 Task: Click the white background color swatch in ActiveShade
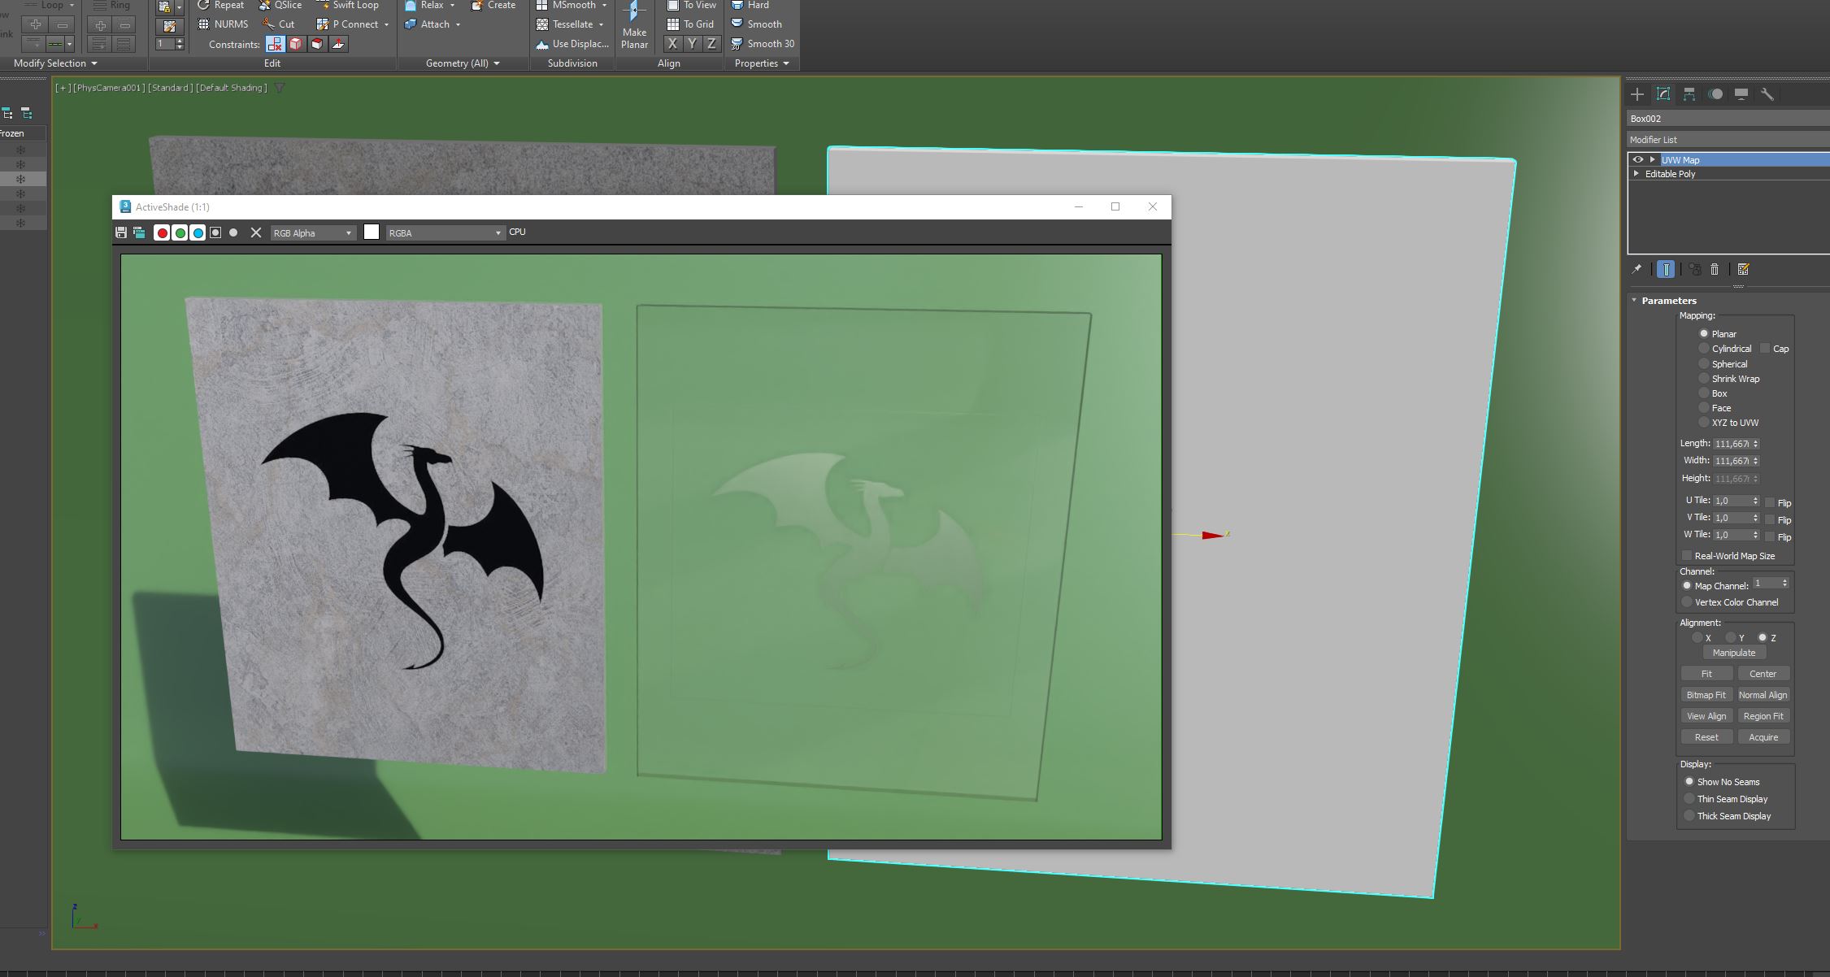372,232
